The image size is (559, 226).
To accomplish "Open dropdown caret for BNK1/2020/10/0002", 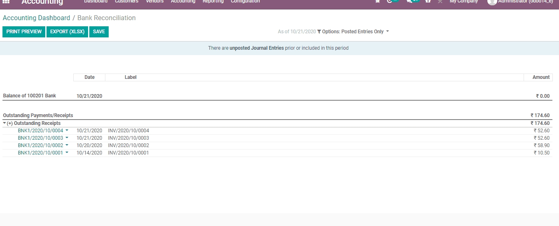I will [x=67, y=145].
